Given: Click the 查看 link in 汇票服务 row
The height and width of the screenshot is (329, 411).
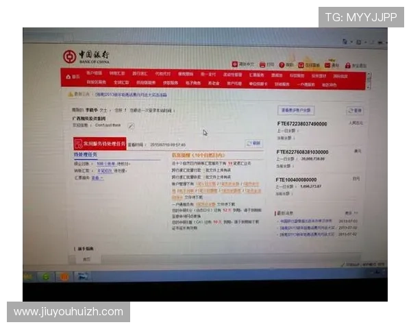Looking at the screenshot, I should pyautogui.click(x=97, y=178).
